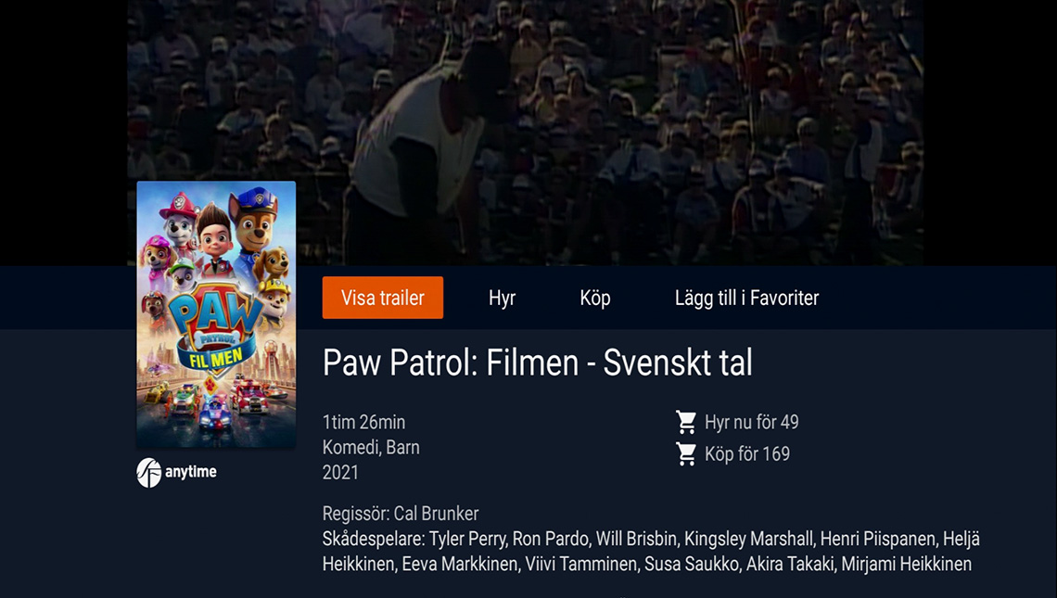
Task: Choose the Köp option
Action: (595, 298)
